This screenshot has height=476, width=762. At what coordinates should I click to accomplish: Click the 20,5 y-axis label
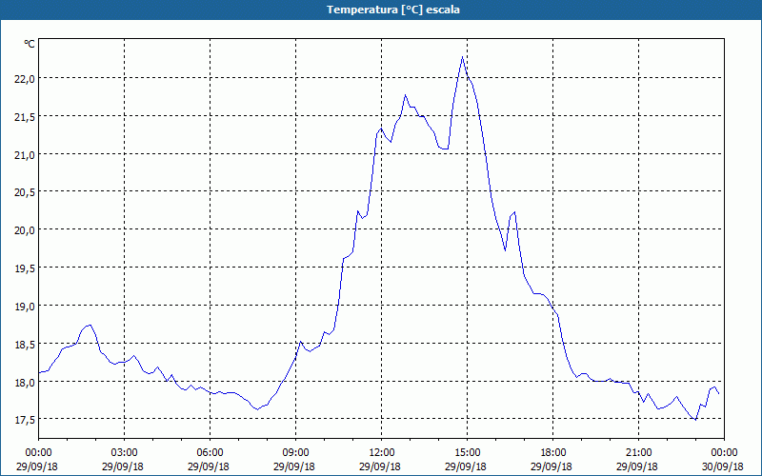(25, 192)
